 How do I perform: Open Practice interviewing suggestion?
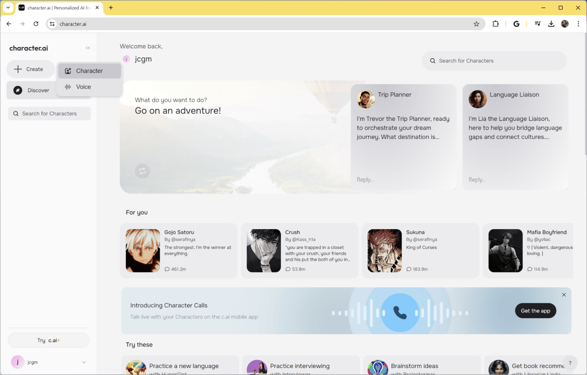[x=301, y=365]
